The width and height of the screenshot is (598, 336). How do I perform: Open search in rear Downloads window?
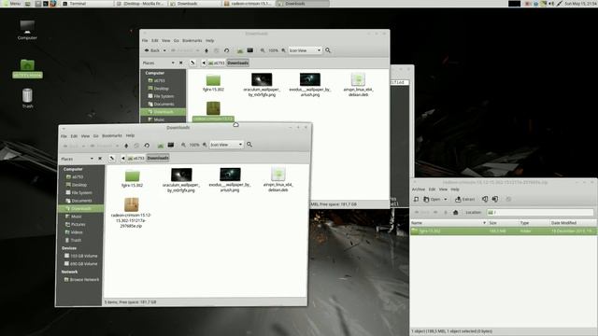(x=328, y=49)
